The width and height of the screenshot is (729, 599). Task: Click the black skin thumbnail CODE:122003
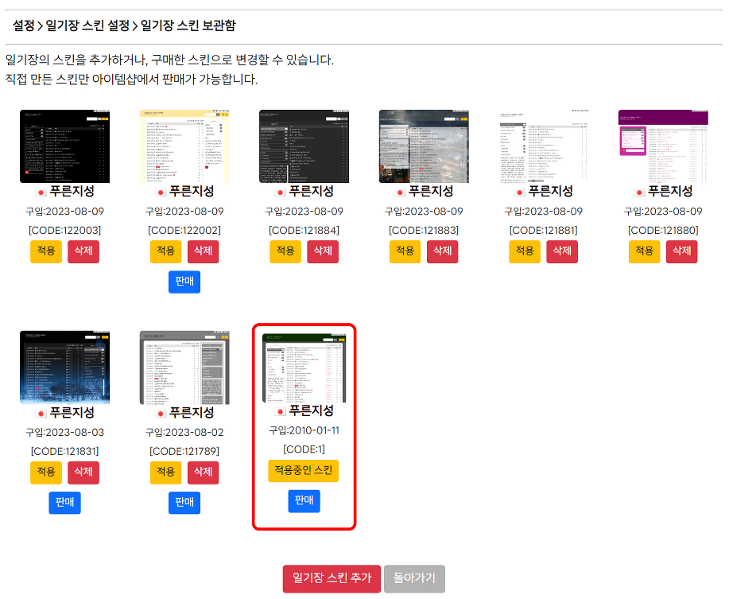pyautogui.click(x=64, y=146)
